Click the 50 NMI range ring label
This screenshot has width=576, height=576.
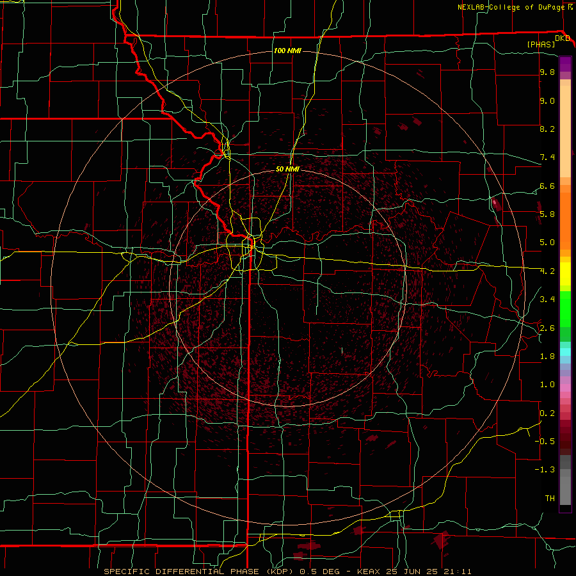(287, 169)
